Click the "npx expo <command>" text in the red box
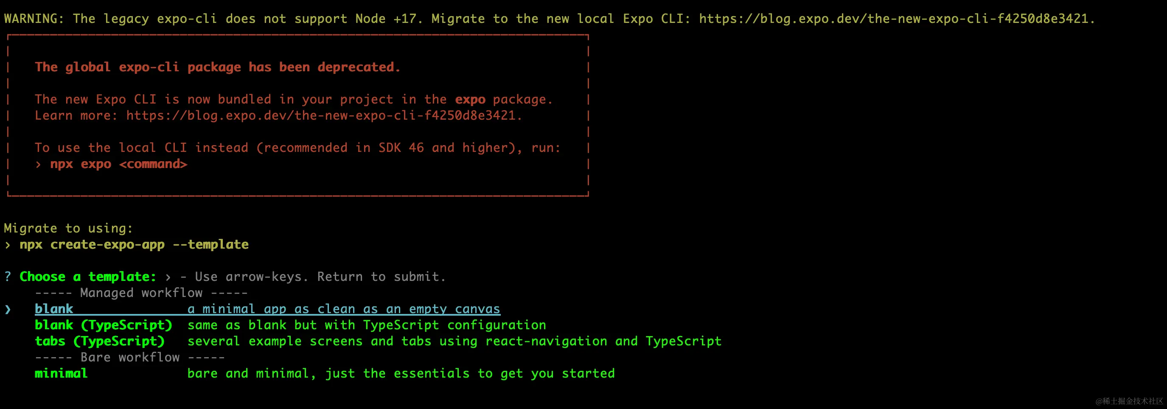Image resolution: width=1167 pixels, height=409 pixels. pos(119,164)
